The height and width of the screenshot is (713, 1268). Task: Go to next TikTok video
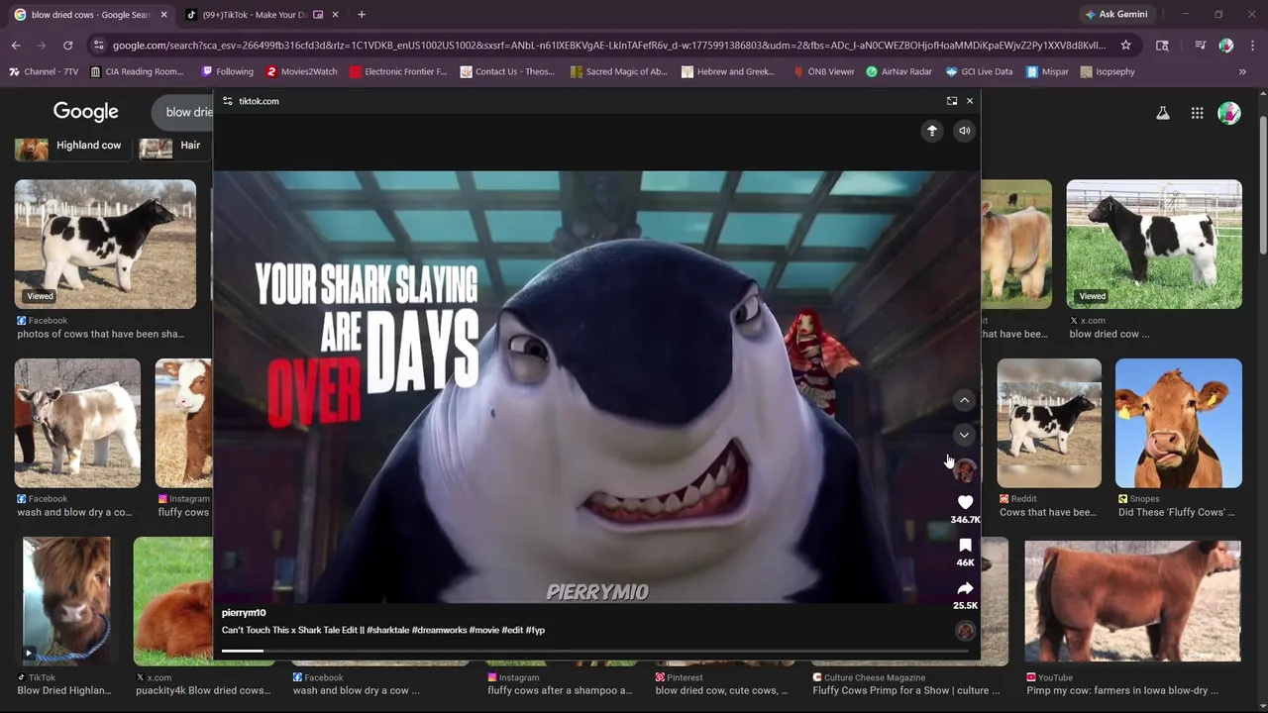(x=964, y=435)
